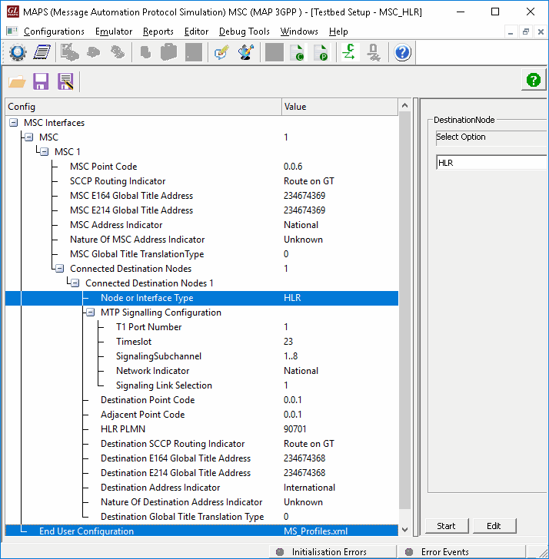Click the grayed briefcase toolbar icon
Viewport: 549px width, 559px height.
168,52
